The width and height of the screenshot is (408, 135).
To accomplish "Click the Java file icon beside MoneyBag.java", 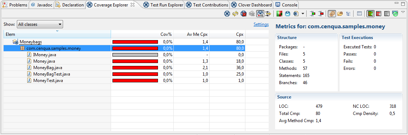I will pos(29,68).
